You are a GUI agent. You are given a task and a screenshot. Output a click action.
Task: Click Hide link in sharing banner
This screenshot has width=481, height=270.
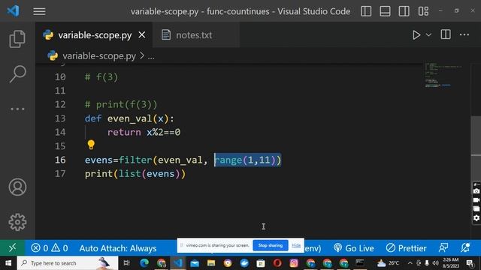tap(296, 245)
